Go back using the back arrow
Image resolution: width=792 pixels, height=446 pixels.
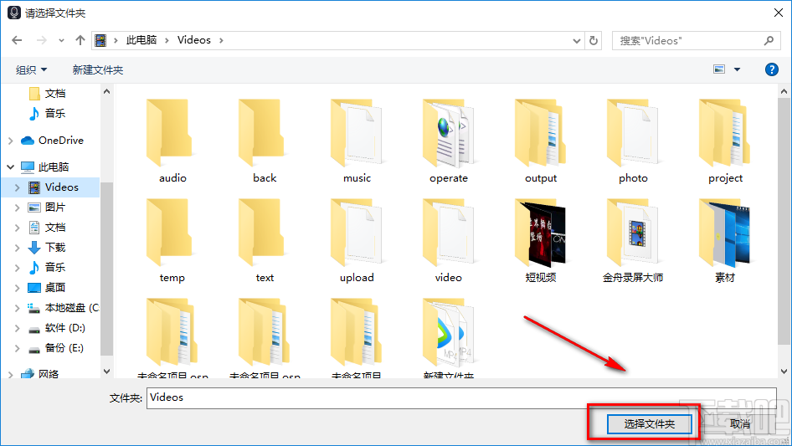tap(17, 40)
